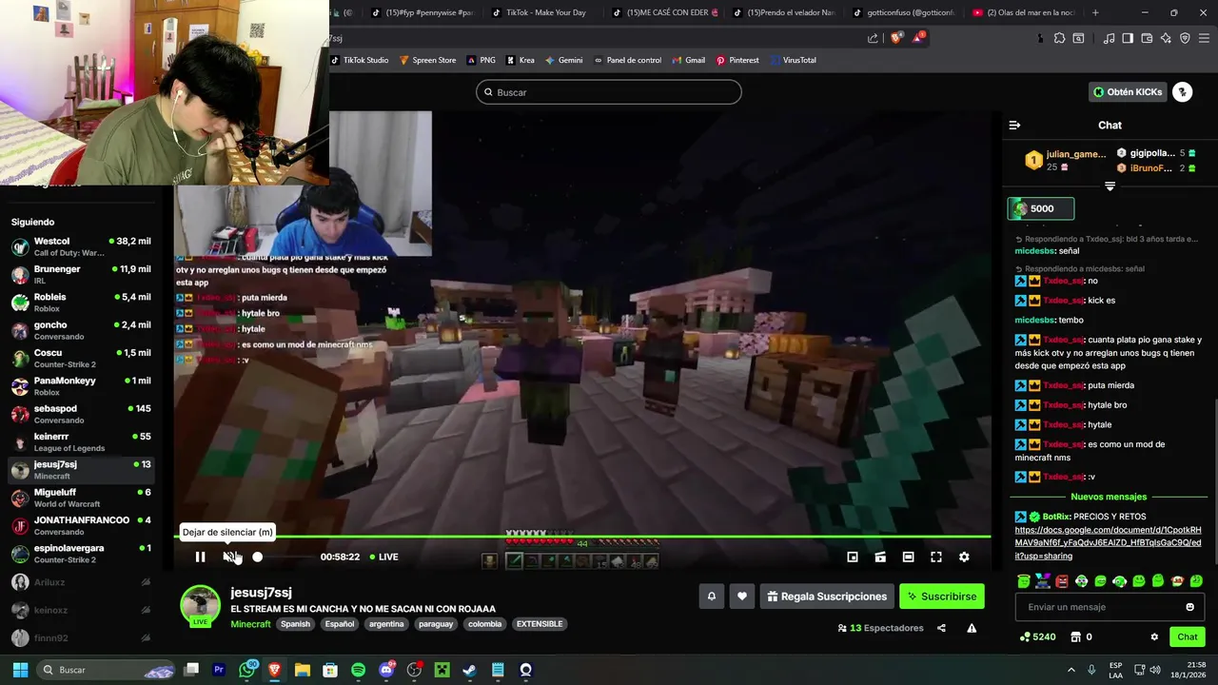Open Pinterest bookmark
Viewport: 1218px width, 685px height.
pos(737,60)
